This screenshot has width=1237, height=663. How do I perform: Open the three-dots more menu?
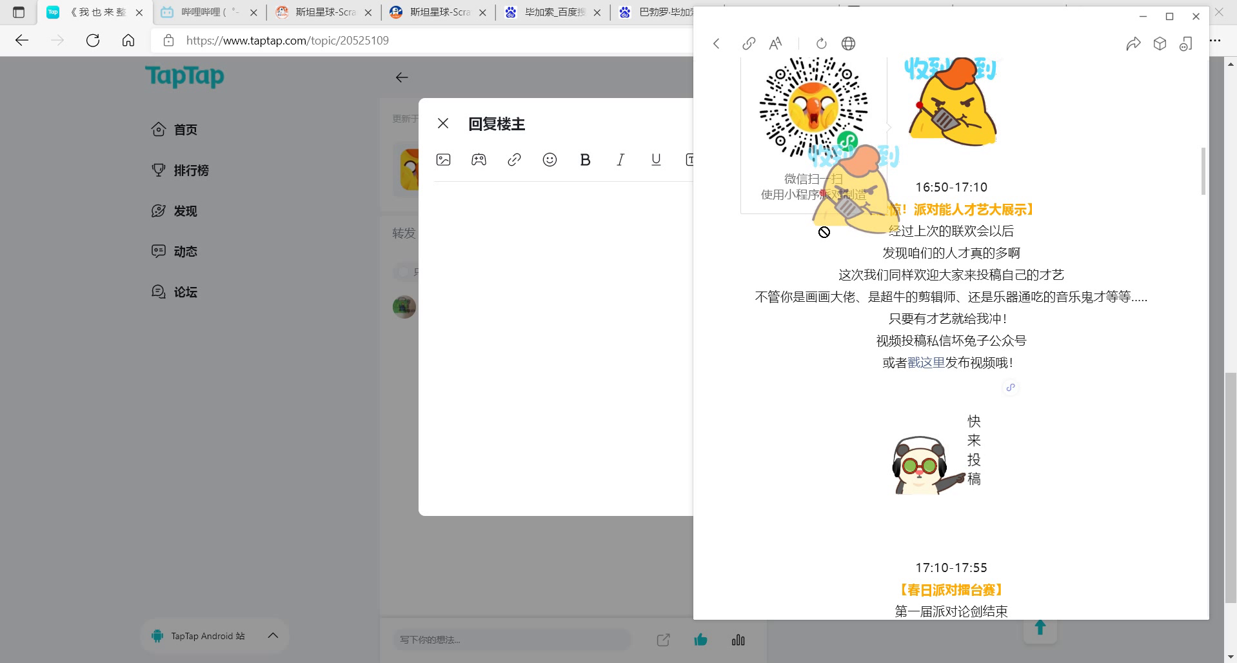(1215, 41)
